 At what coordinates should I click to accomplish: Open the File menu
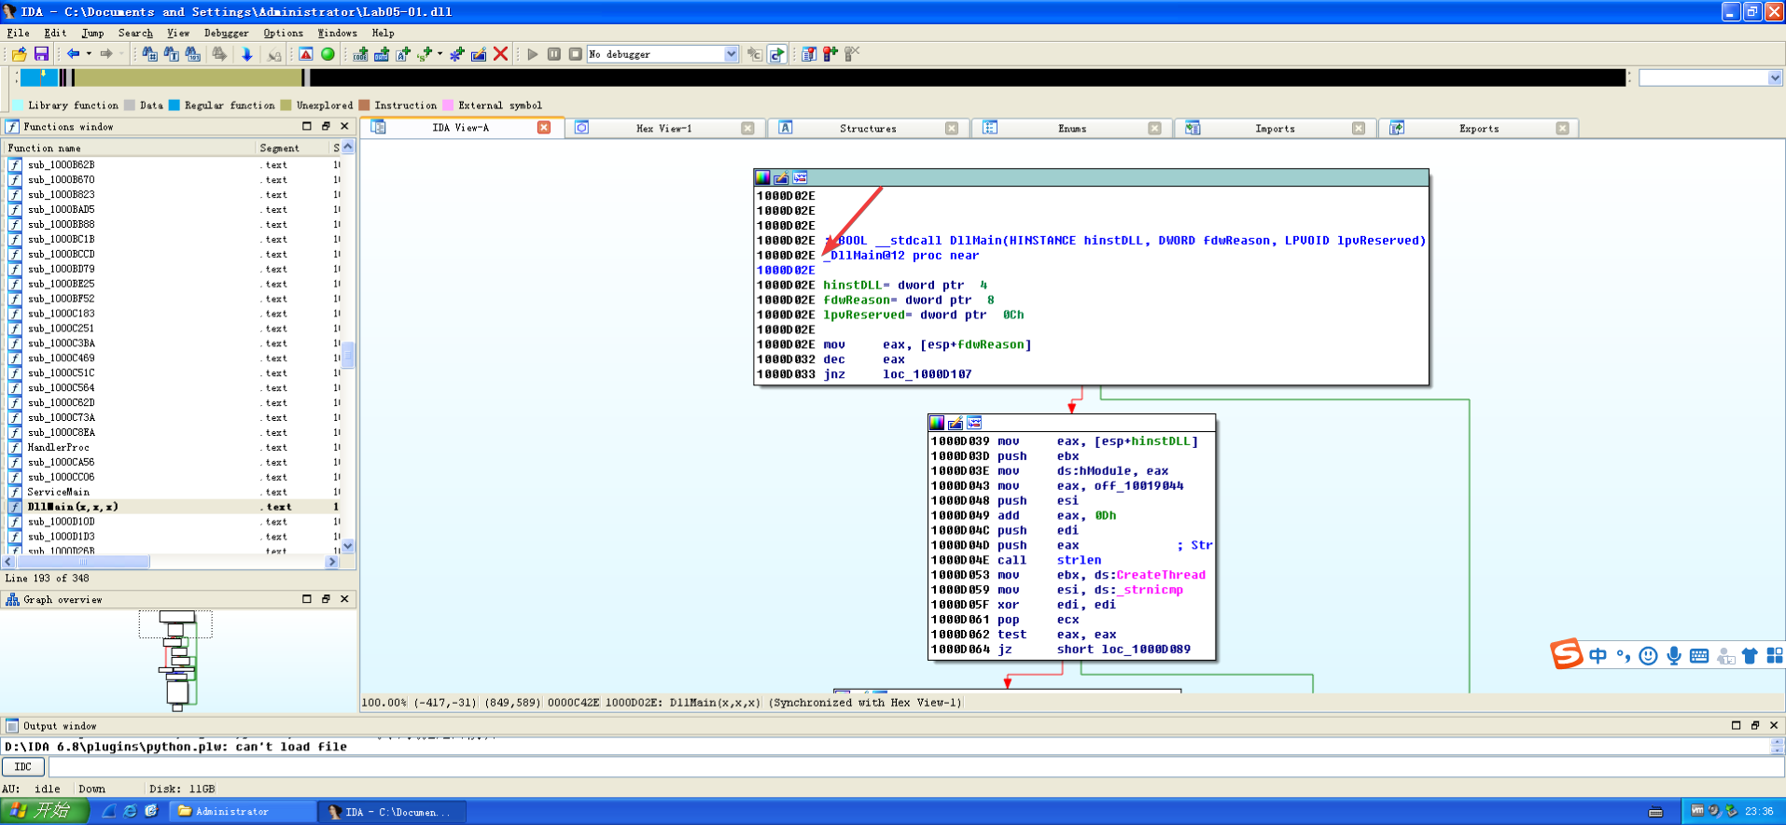(19, 33)
